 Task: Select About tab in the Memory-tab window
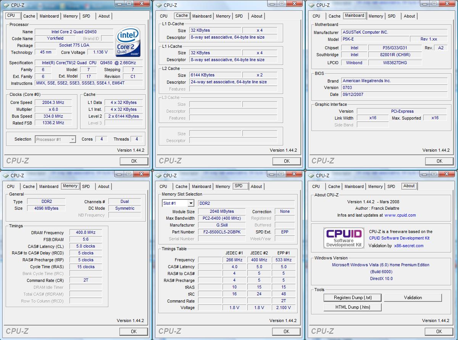tap(104, 186)
